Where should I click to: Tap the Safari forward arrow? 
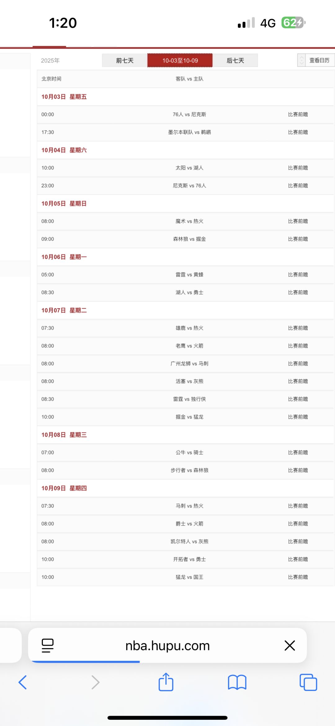(x=96, y=682)
